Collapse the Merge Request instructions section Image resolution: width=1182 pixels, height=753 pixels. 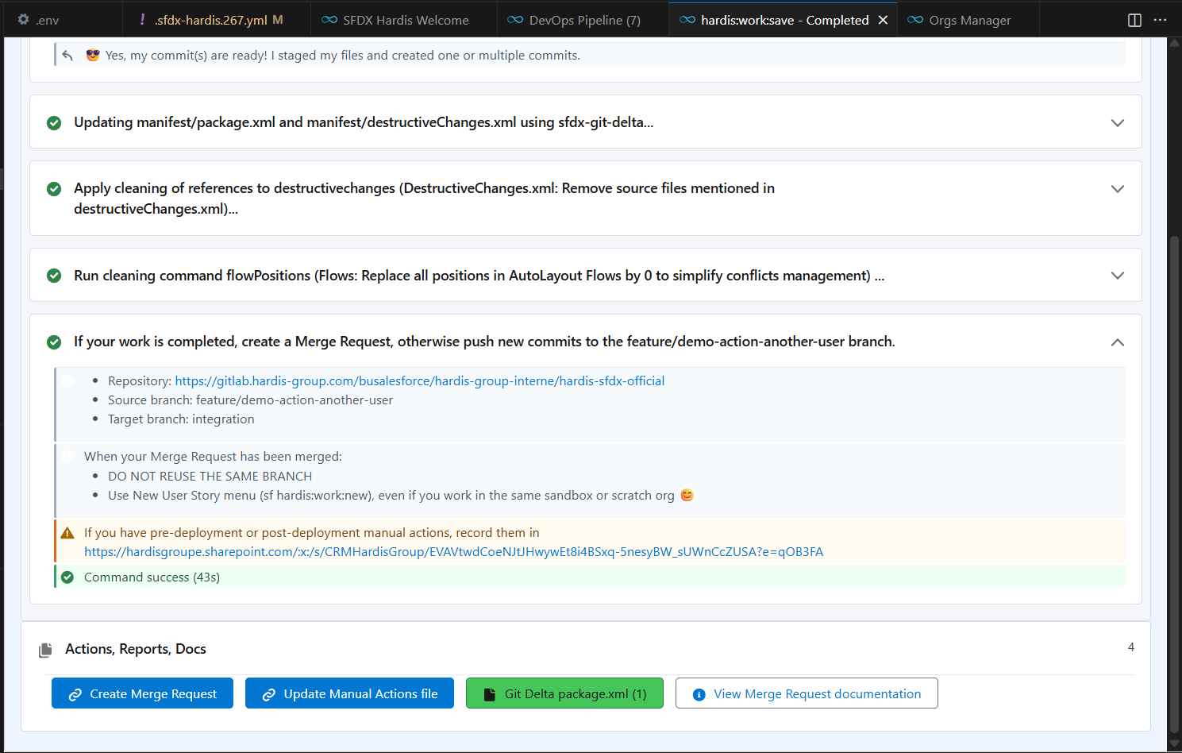[x=1117, y=342]
